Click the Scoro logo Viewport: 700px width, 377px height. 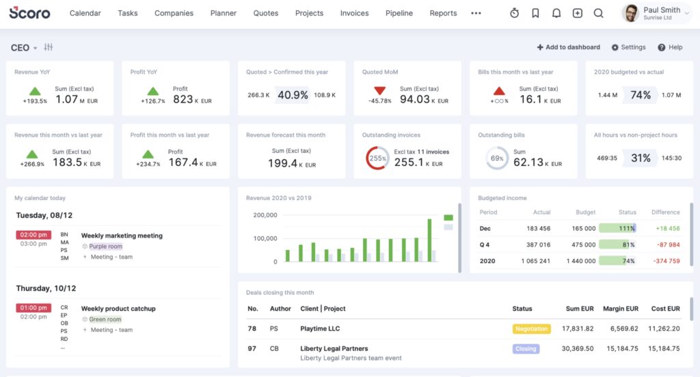(x=29, y=12)
